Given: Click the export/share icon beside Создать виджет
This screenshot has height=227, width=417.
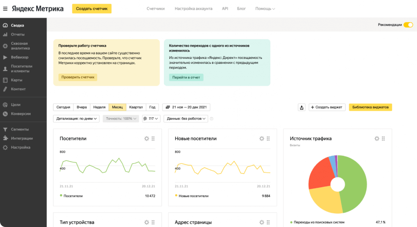Looking at the screenshot, I should [x=301, y=107].
